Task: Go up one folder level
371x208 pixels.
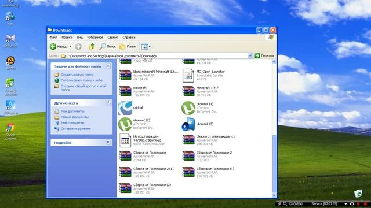Action: point(92,46)
